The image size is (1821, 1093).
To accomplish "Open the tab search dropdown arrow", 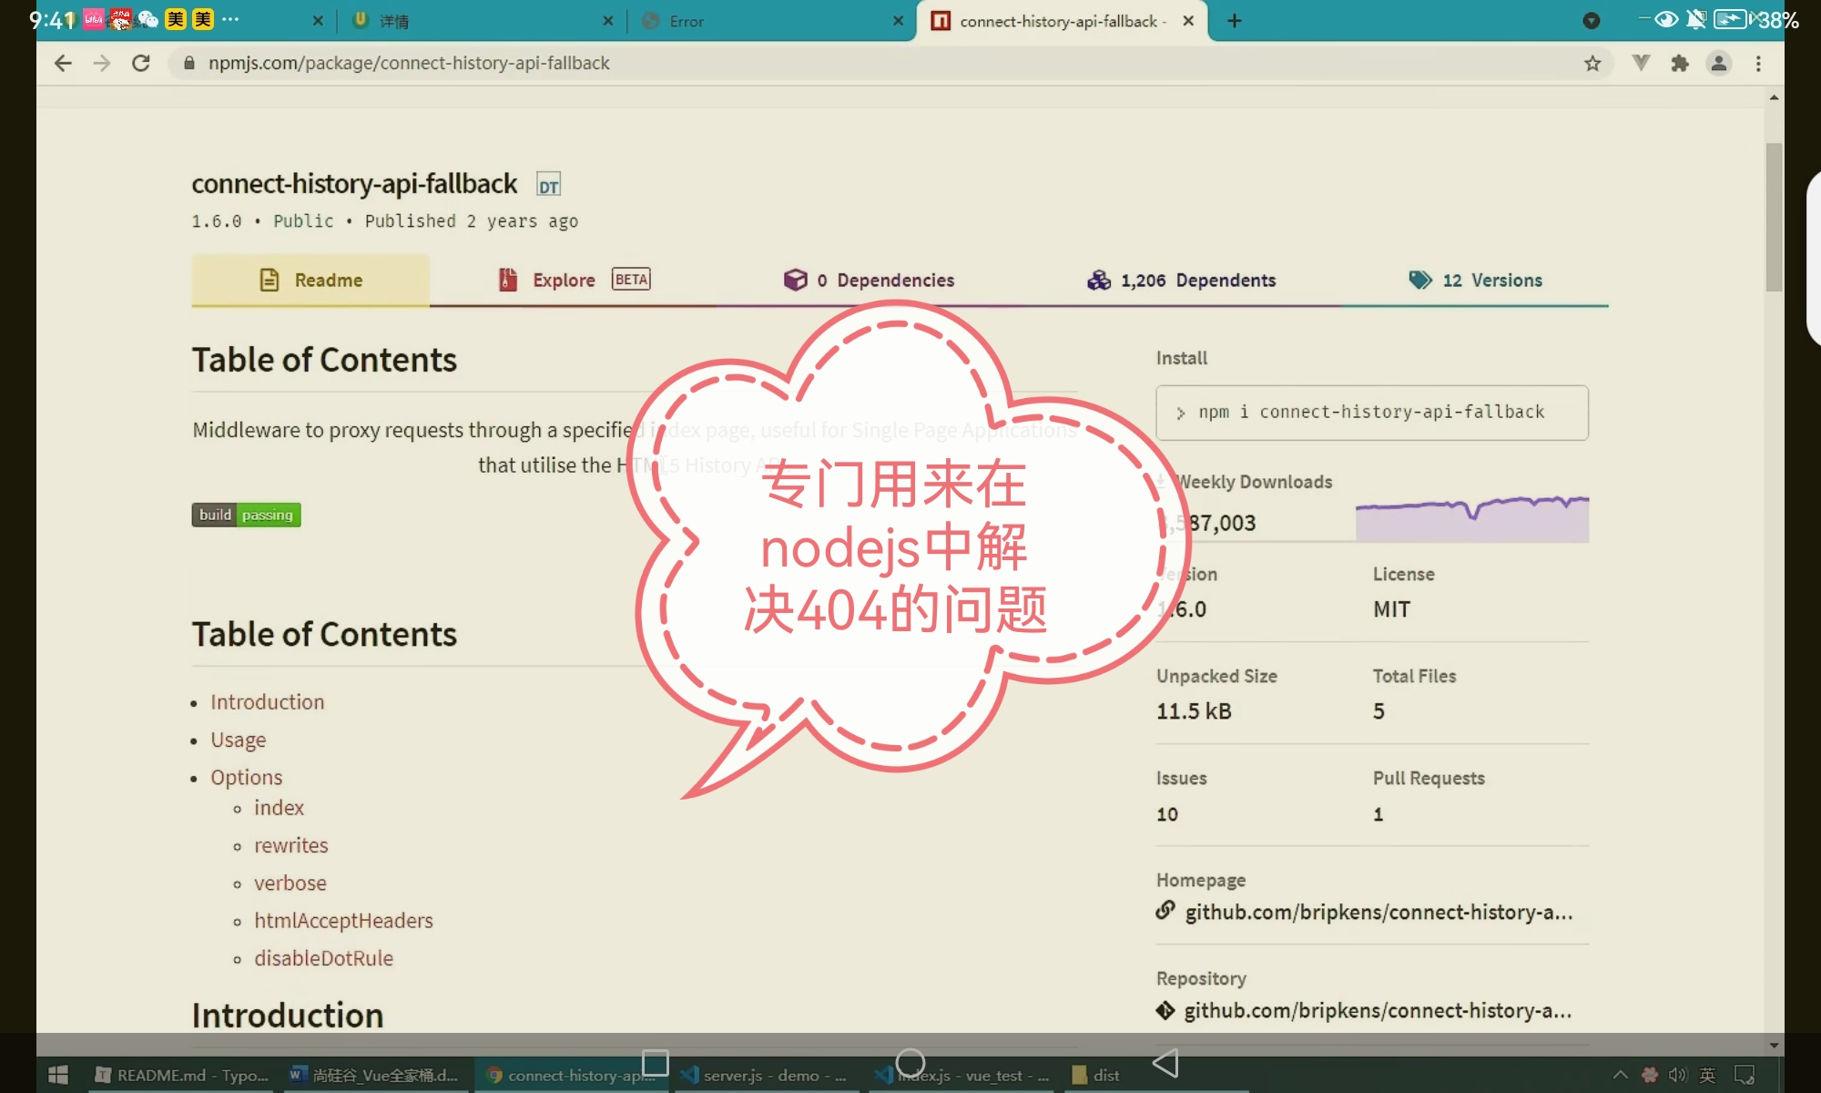I will point(1592,21).
